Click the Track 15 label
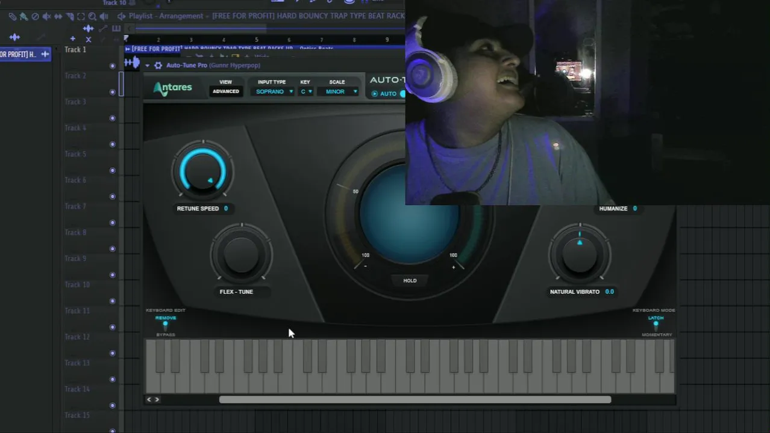This screenshot has width=770, height=433. 77,415
